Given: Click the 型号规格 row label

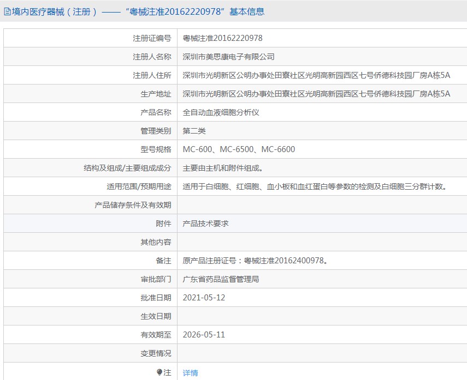Looking at the screenshot, I should pos(156,149).
